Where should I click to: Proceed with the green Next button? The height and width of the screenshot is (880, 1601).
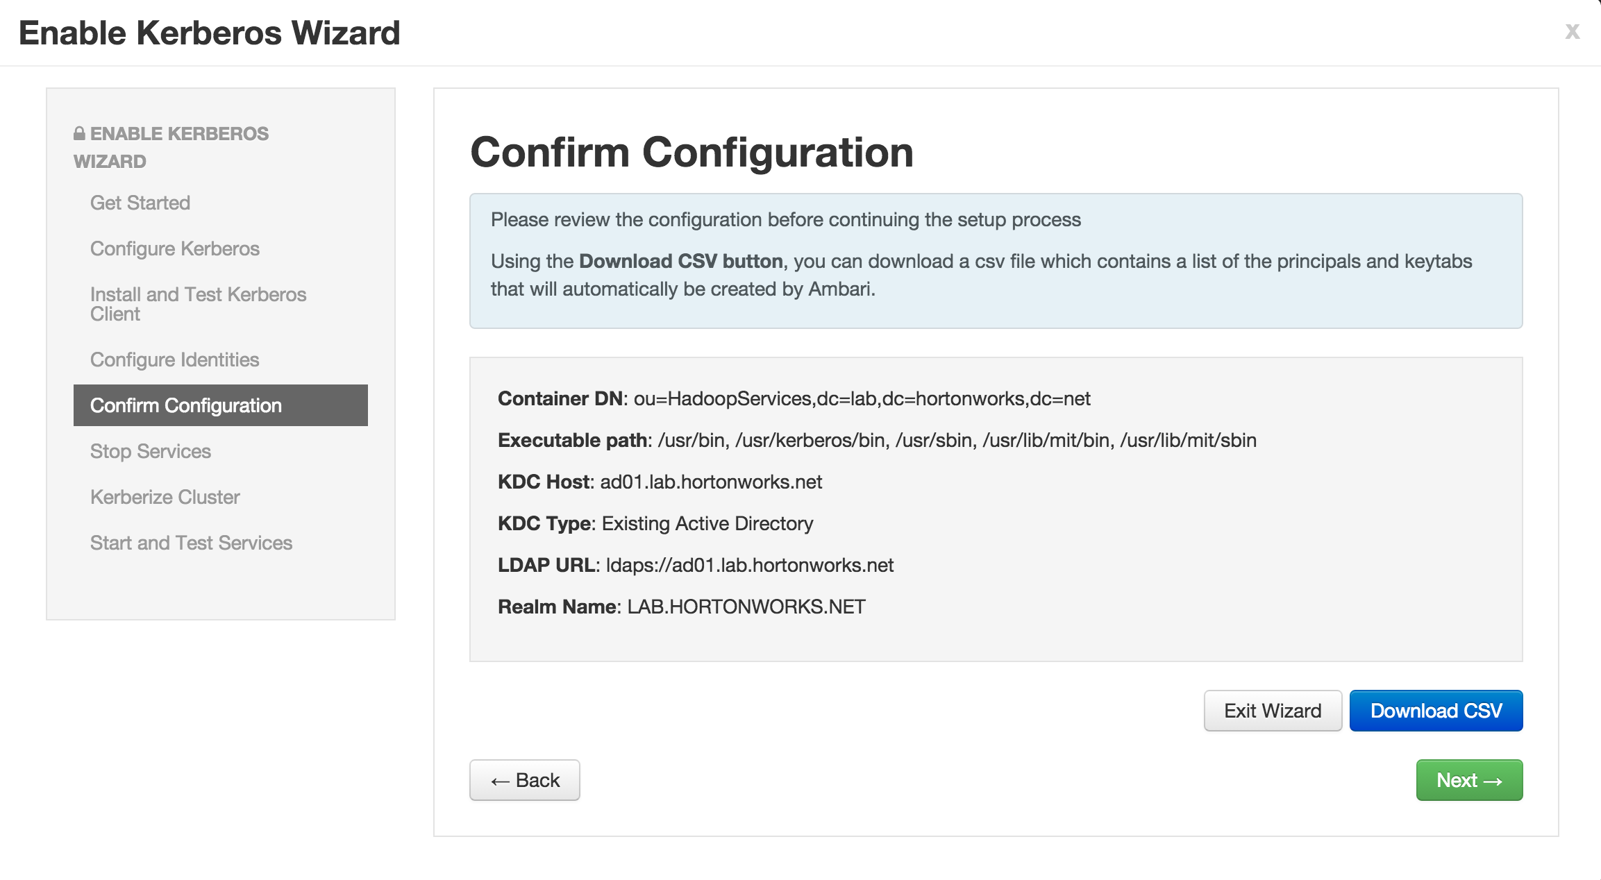(1469, 780)
